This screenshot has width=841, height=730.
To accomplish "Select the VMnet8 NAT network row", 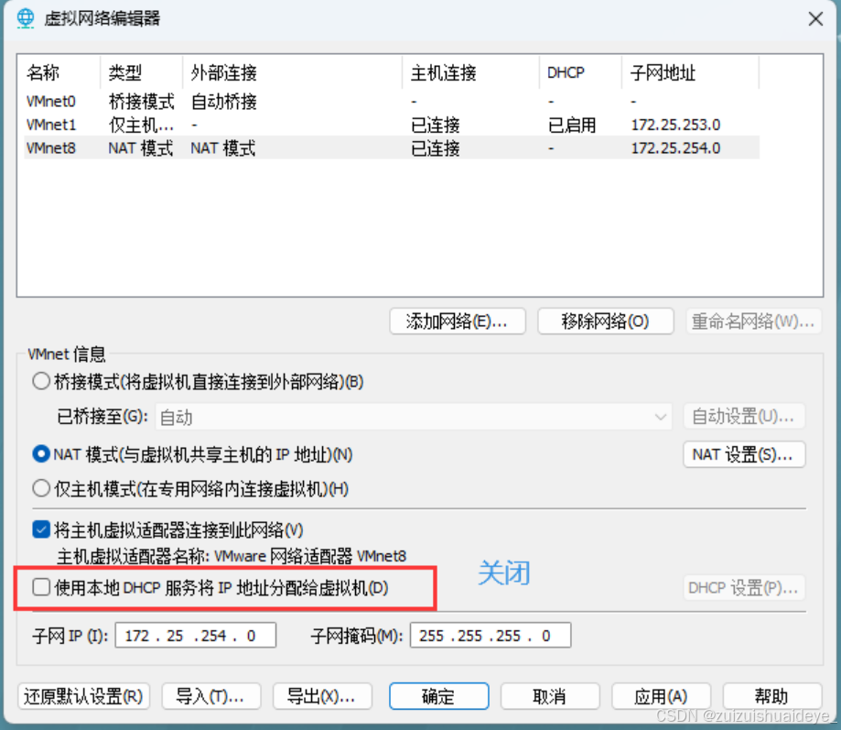I will tap(392, 147).
